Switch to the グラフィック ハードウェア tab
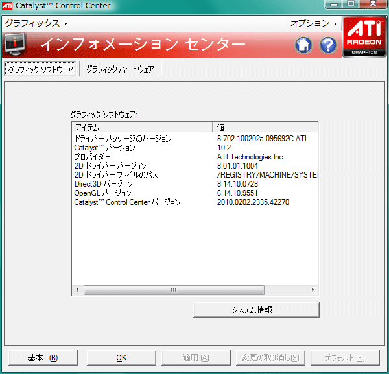The image size is (389, 374). pyautogui.click(x=120, y=69)
